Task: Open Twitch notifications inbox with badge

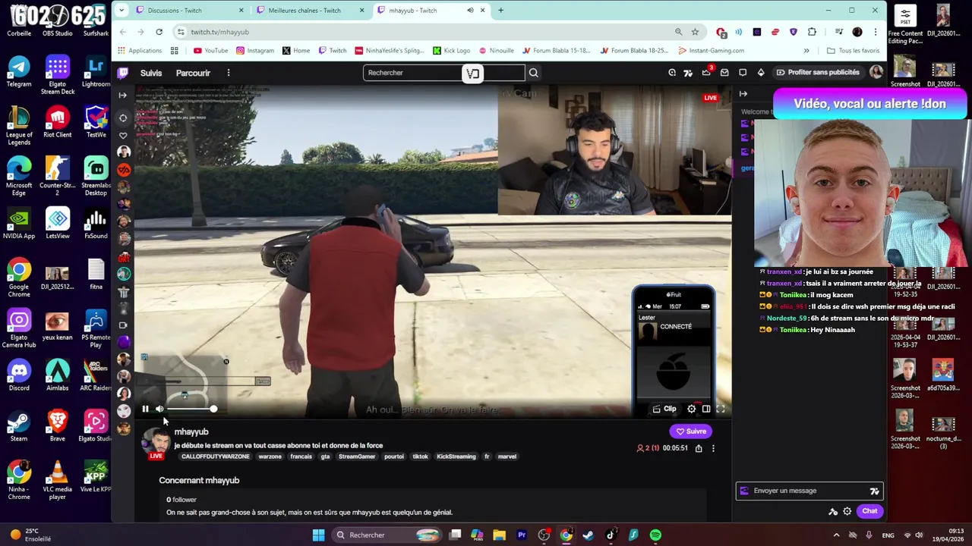Action: tap(706, 72)
